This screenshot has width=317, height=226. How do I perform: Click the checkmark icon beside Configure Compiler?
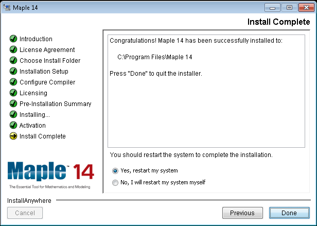tap(13, 82)
